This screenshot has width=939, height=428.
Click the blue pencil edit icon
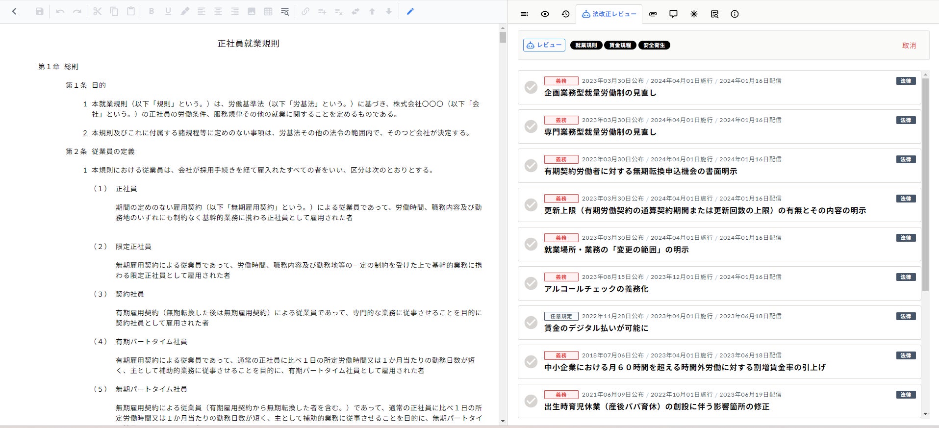(x=410, y=11)
